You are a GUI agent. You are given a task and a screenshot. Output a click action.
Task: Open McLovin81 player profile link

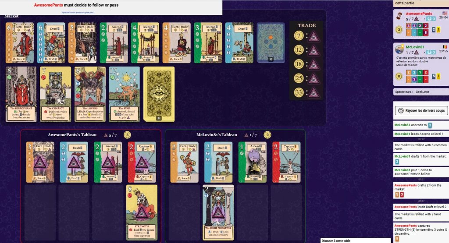click(x=415, y=47)
